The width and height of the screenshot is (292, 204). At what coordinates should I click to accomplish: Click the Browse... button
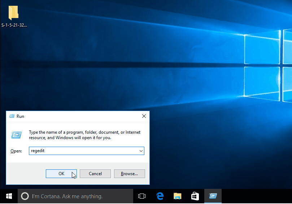129,174
